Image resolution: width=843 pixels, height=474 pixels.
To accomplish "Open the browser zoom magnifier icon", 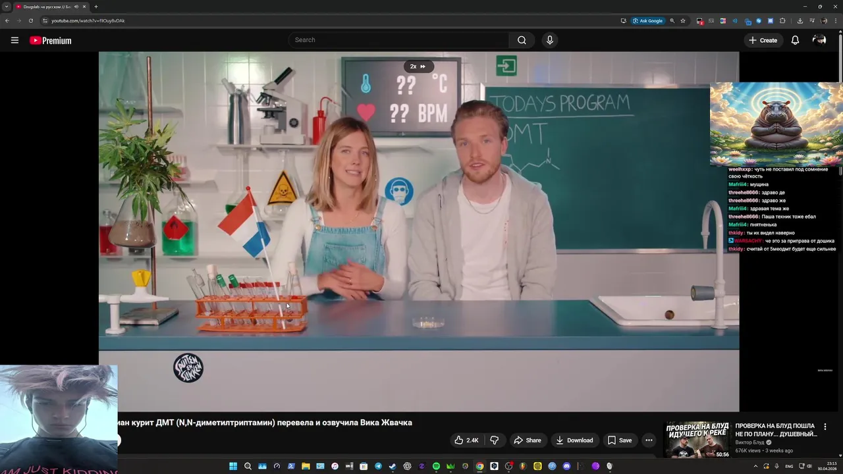I will [x=672, y=20].
